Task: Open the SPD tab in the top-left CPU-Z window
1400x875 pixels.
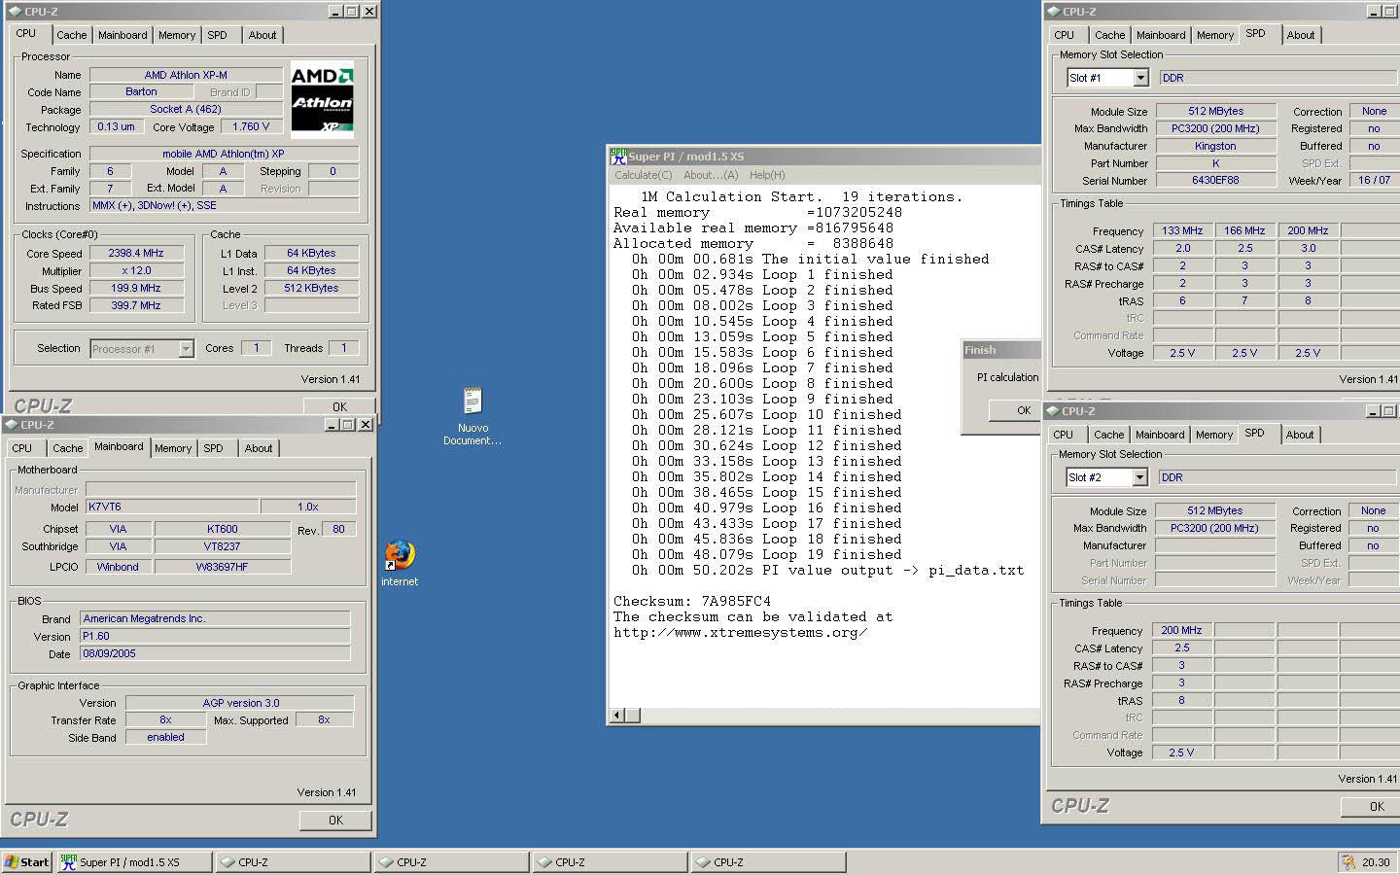Action: [218, 35]
